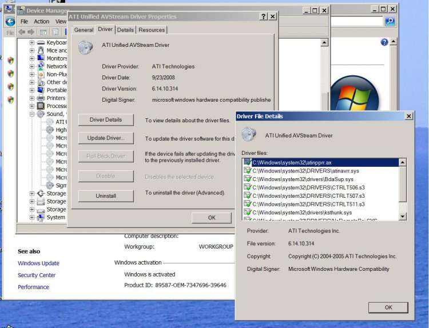Click the Sound category speaker icon
Viewport: 429px width, 328px height.
point(41,114)
